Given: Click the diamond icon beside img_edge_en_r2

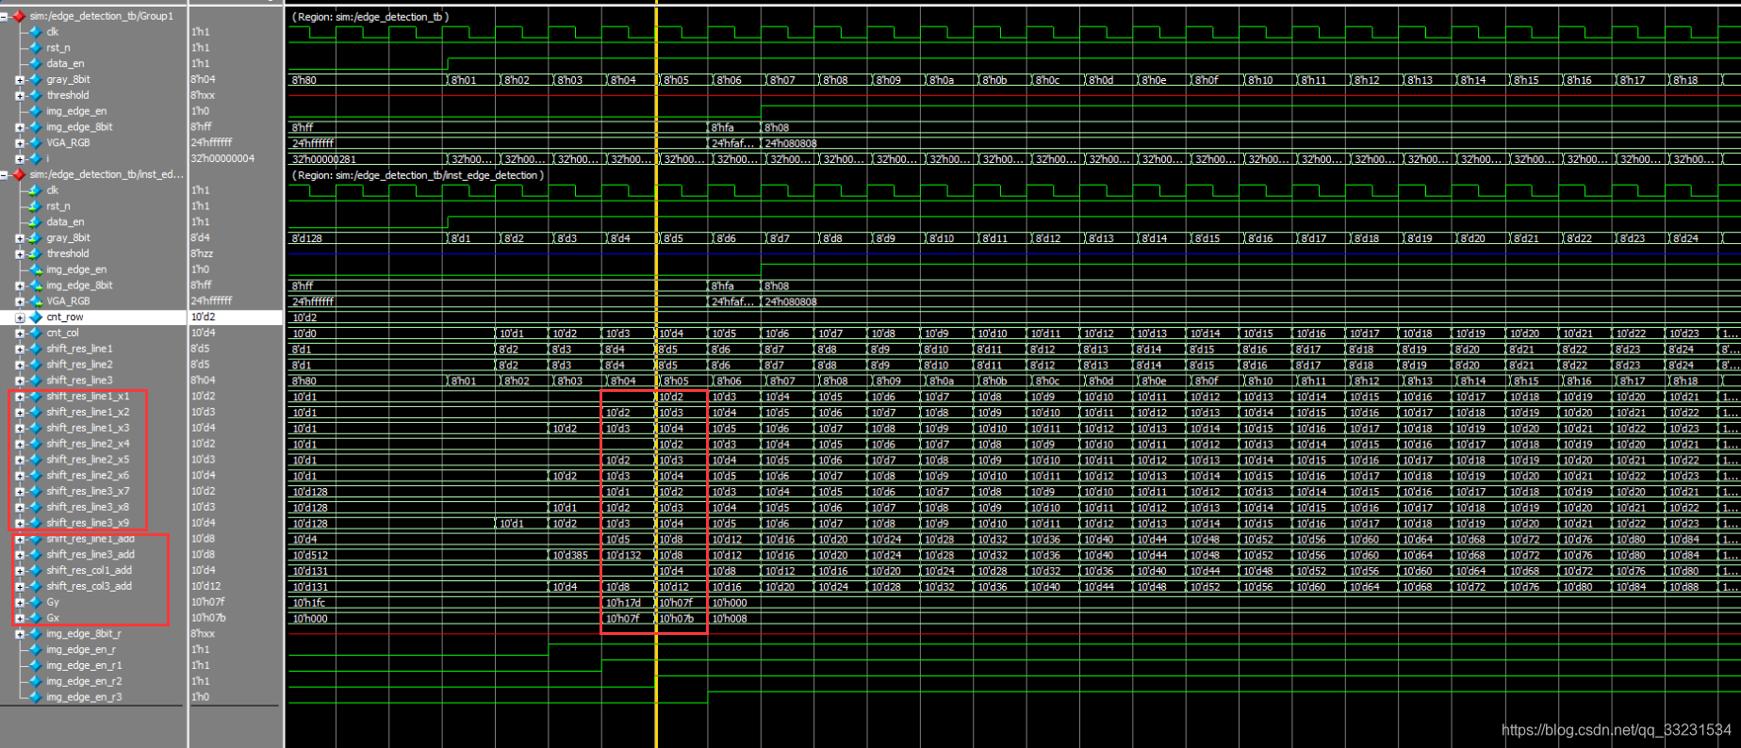Looking at the screenshot, I should pyautogui.click(x=36, y=681).
